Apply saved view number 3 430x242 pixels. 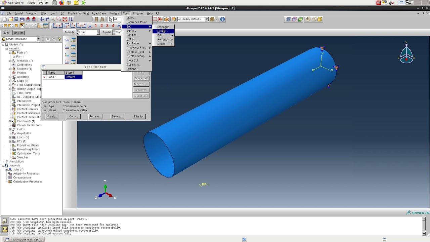107,26
